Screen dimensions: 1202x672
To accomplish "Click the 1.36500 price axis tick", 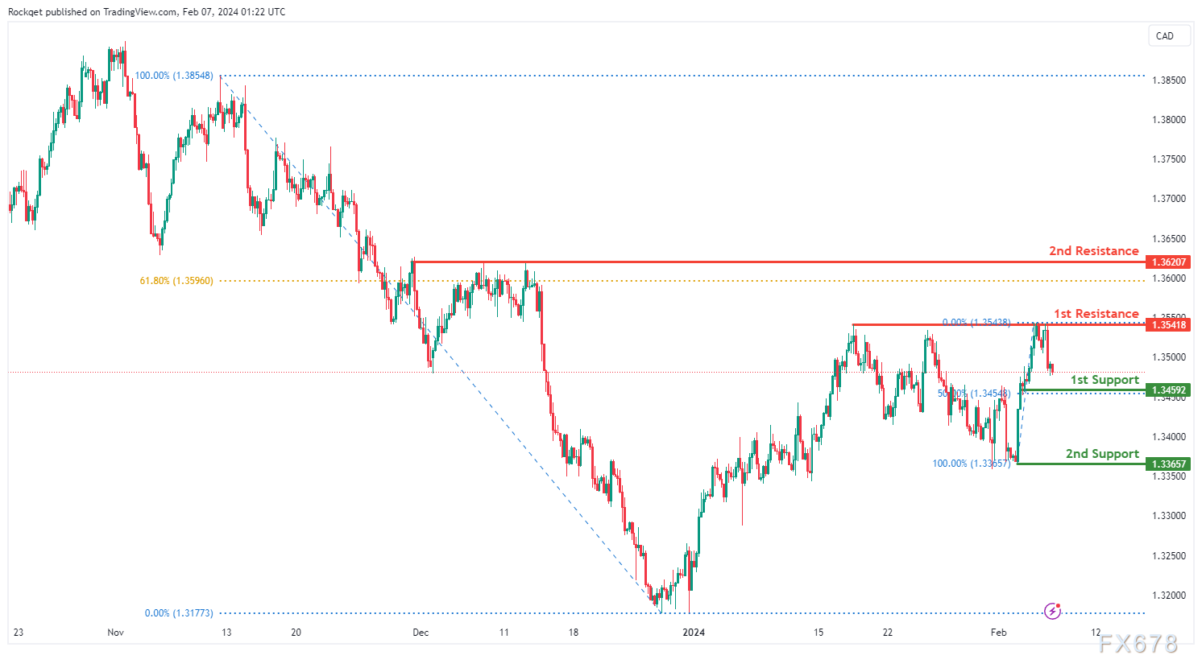I will coord(1169,239).
